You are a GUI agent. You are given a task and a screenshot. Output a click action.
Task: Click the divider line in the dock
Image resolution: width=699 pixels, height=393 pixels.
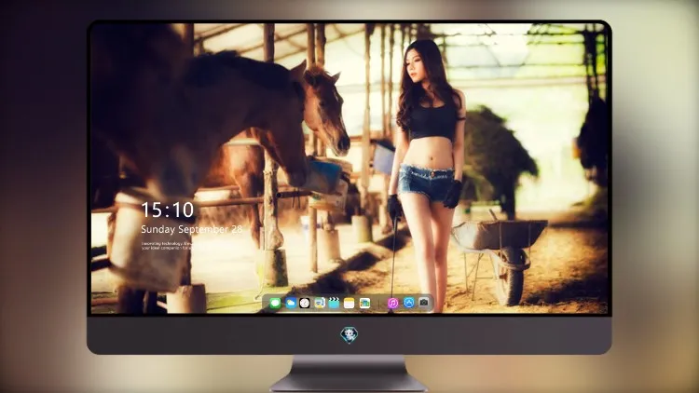click(x=379, y=304)
